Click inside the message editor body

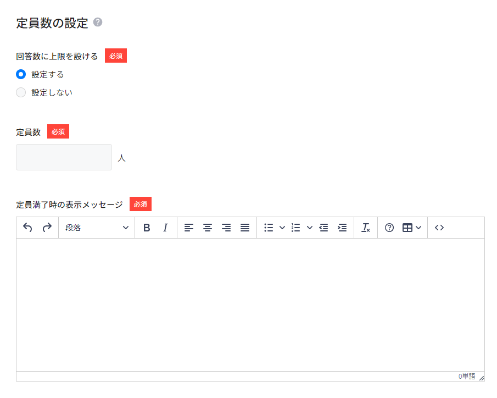(250, 305)
